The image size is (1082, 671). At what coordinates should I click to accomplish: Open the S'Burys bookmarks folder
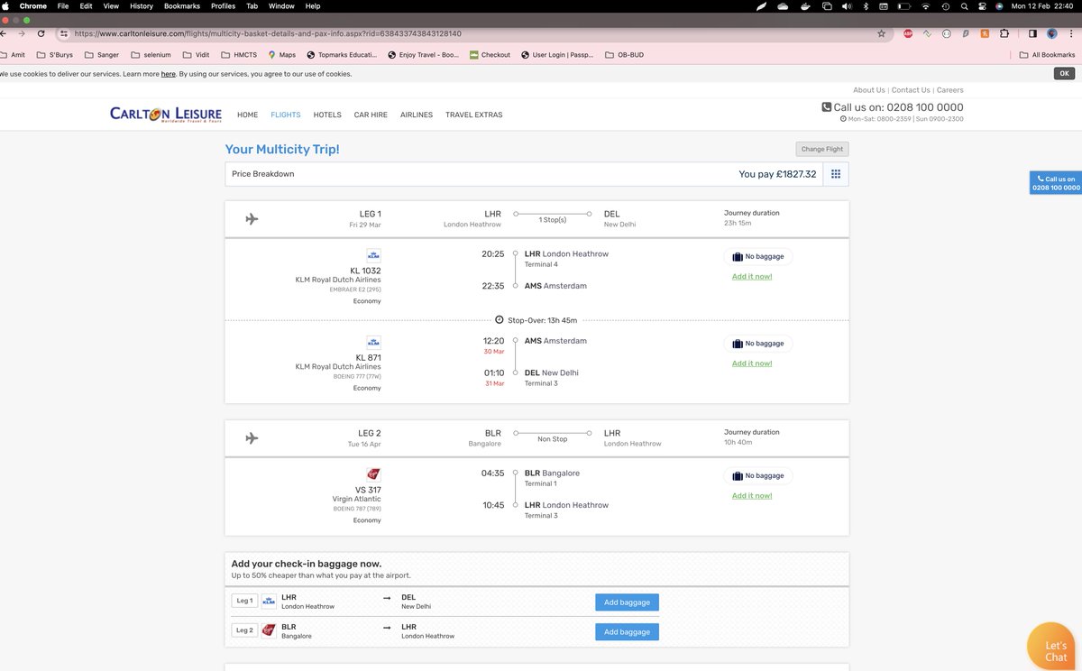coord(54,54)
